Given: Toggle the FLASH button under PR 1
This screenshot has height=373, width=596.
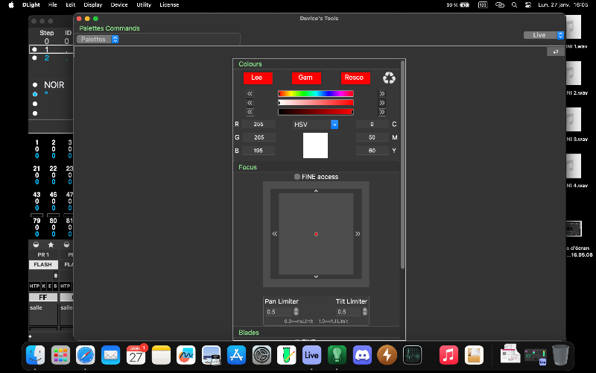Looking at the screenshot, I should tap(42, 265).
